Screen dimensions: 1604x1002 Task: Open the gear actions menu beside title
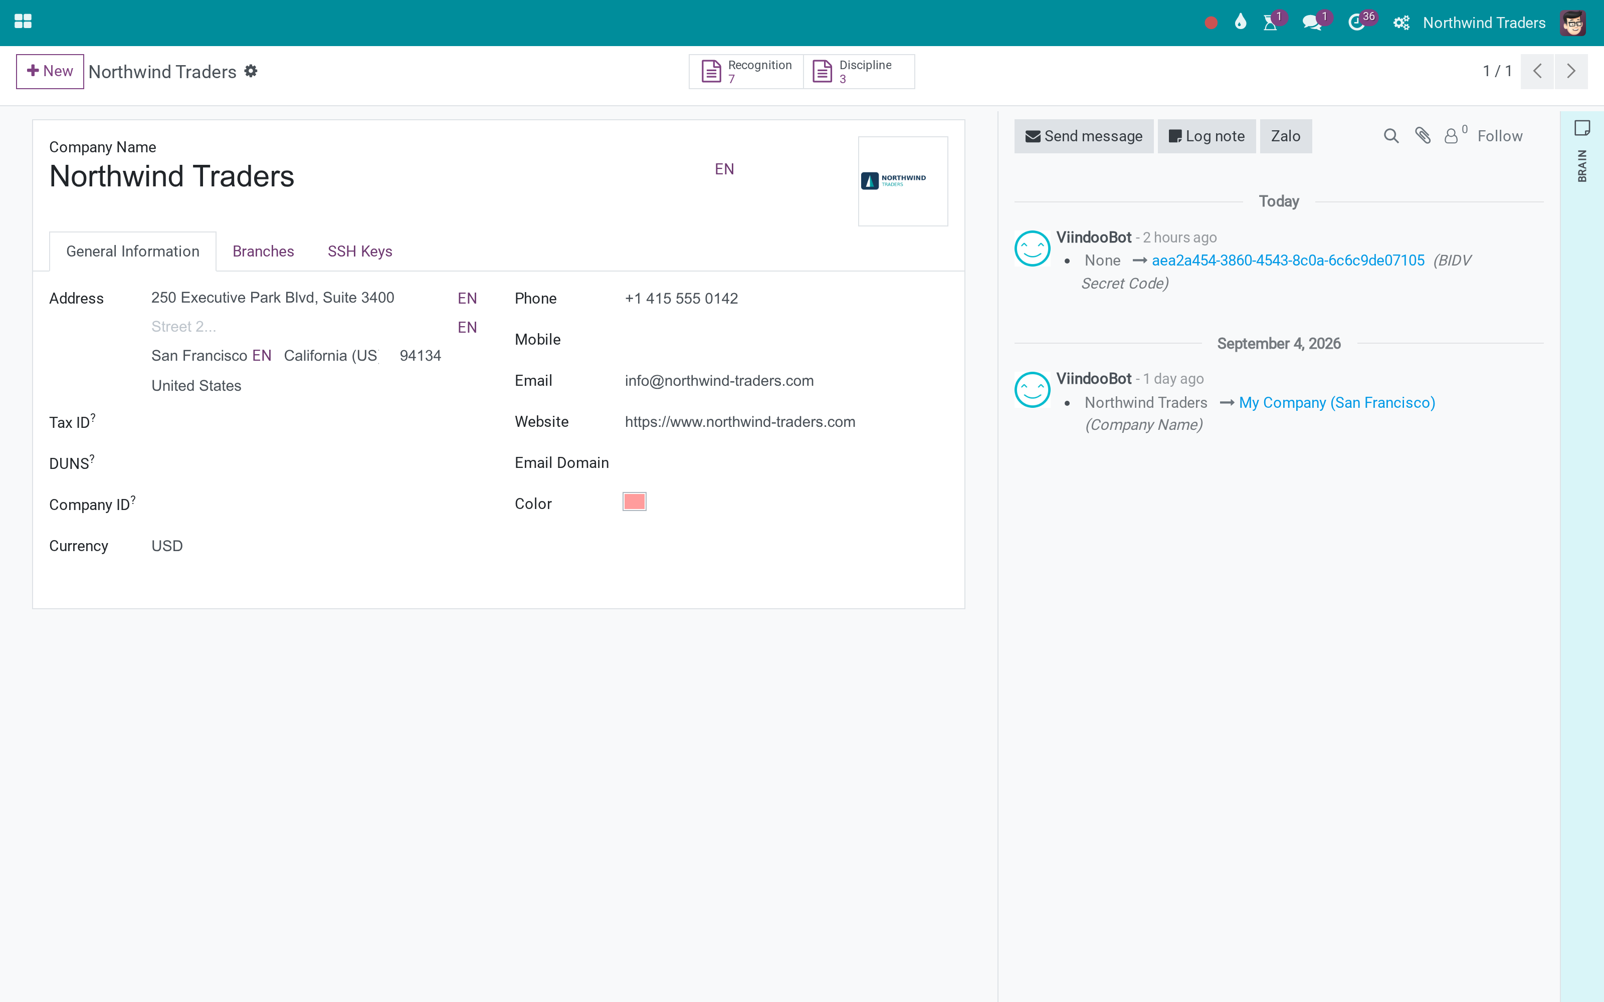(x=251, y=71)
